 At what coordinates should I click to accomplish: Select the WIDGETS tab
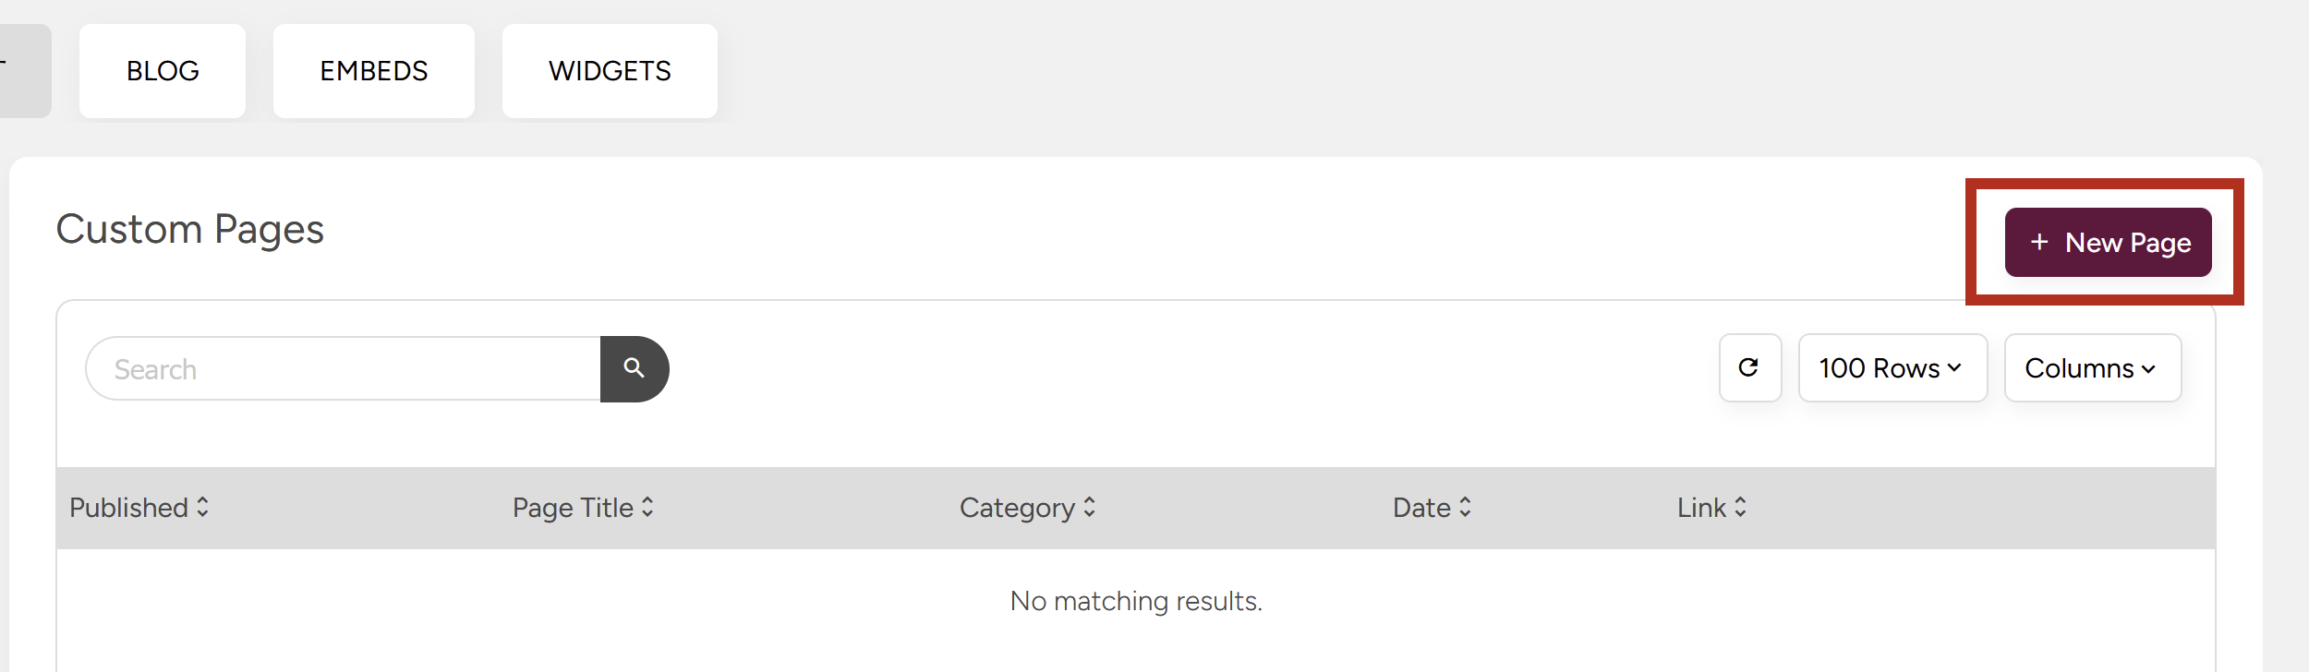point(610,71)
